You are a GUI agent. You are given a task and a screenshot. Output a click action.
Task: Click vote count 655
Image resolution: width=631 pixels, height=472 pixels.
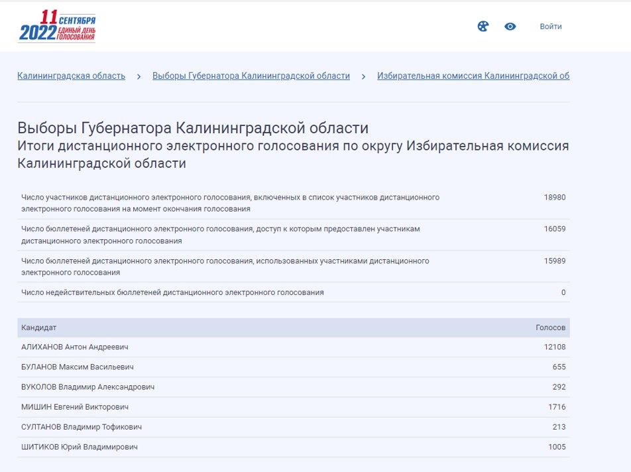pyautogui.click(x=559, y=367)
